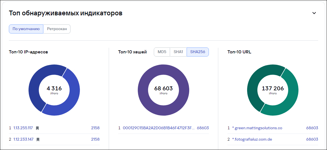Open IP address 1.13.255.117 link

click(x=23, y=128)
